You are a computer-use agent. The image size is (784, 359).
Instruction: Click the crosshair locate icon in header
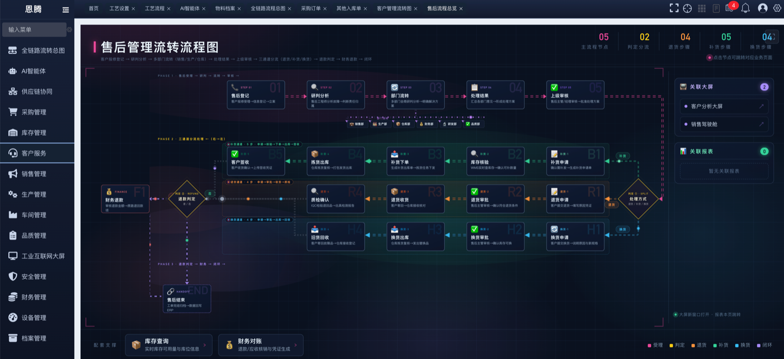tap(687, 8)
